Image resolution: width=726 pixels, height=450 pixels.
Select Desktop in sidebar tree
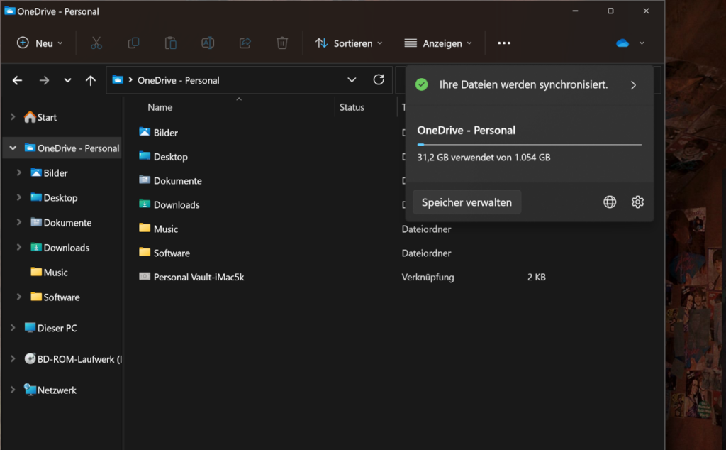pyautogui.click(x=61, y=197)
